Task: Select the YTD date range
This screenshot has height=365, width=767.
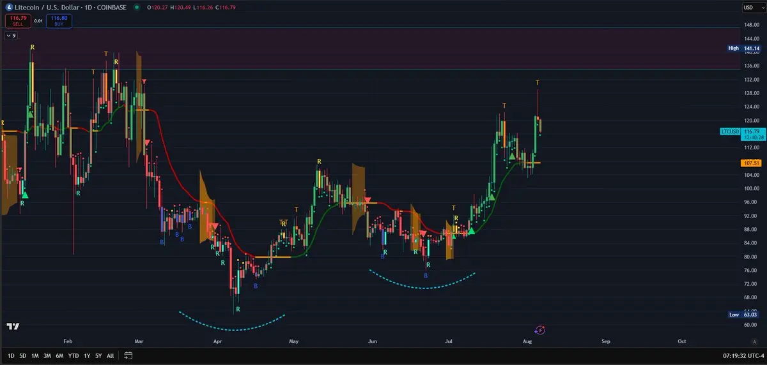Action: click(74, 355)
